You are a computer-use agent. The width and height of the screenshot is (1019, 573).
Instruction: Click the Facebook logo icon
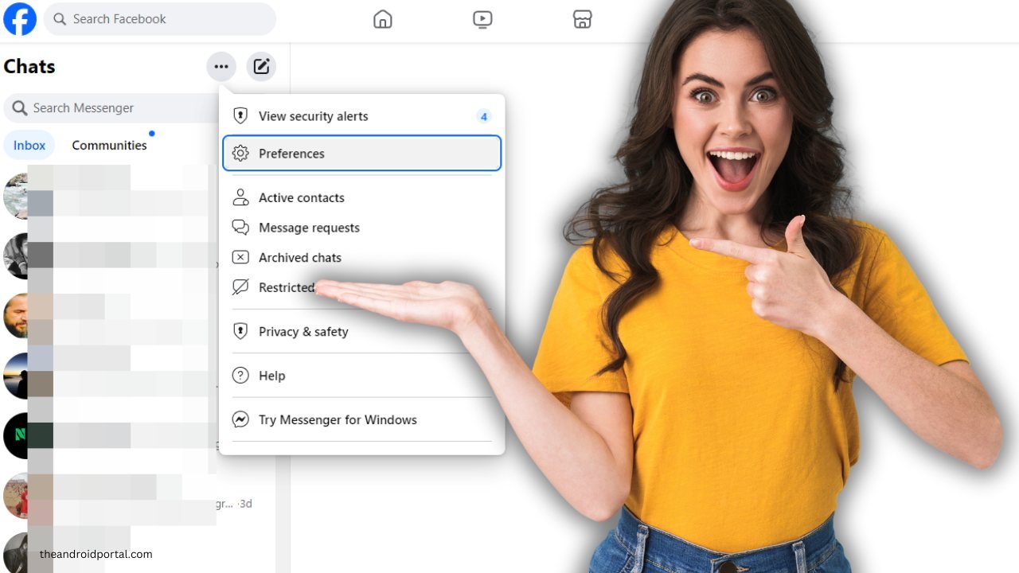pos(20,19)
